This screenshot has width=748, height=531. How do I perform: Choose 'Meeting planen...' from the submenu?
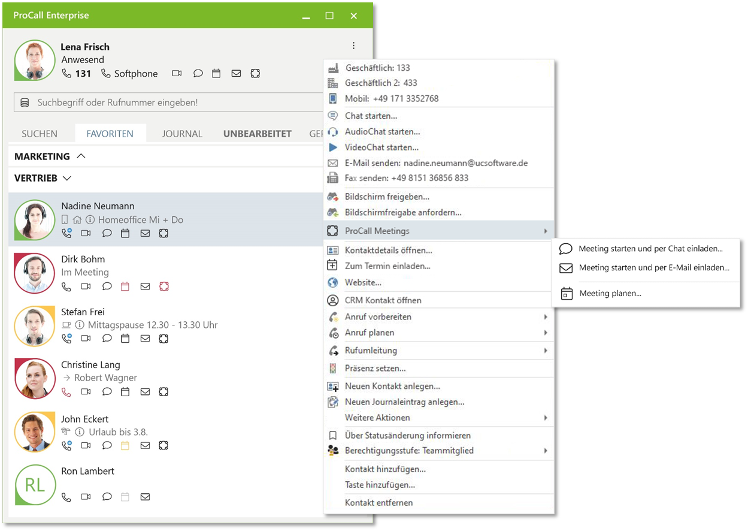coord(610,294)
